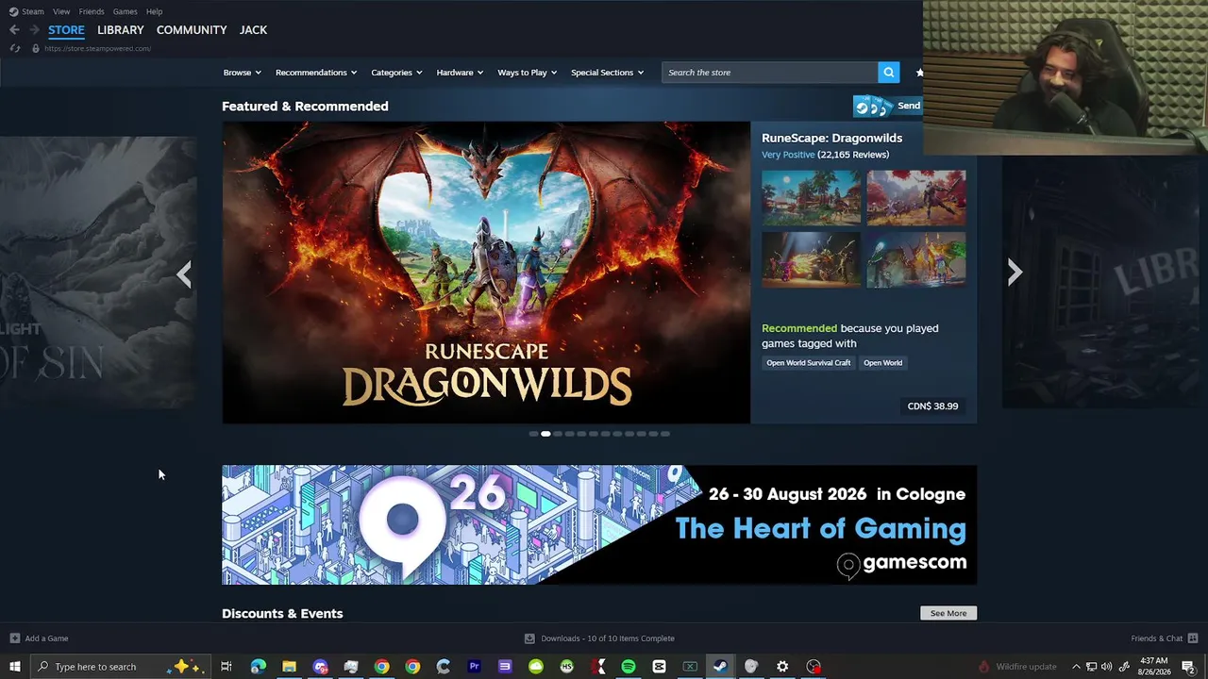Launch Microsoft Edge from the taskbar
1208x679 pixels.
coord(258,667)
